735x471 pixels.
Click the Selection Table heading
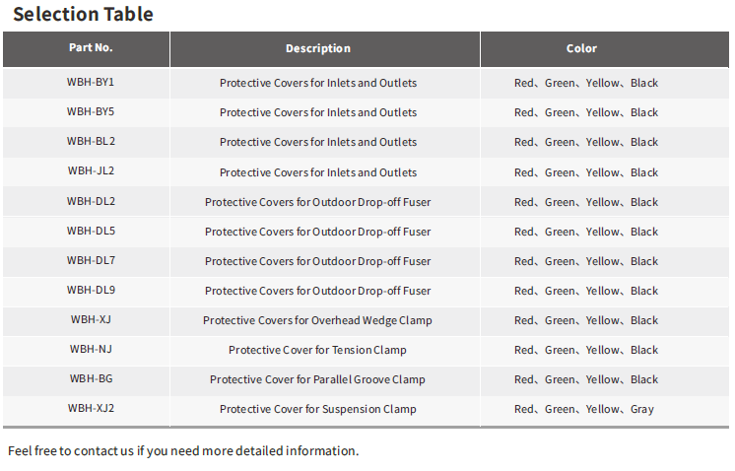(83, 14)
